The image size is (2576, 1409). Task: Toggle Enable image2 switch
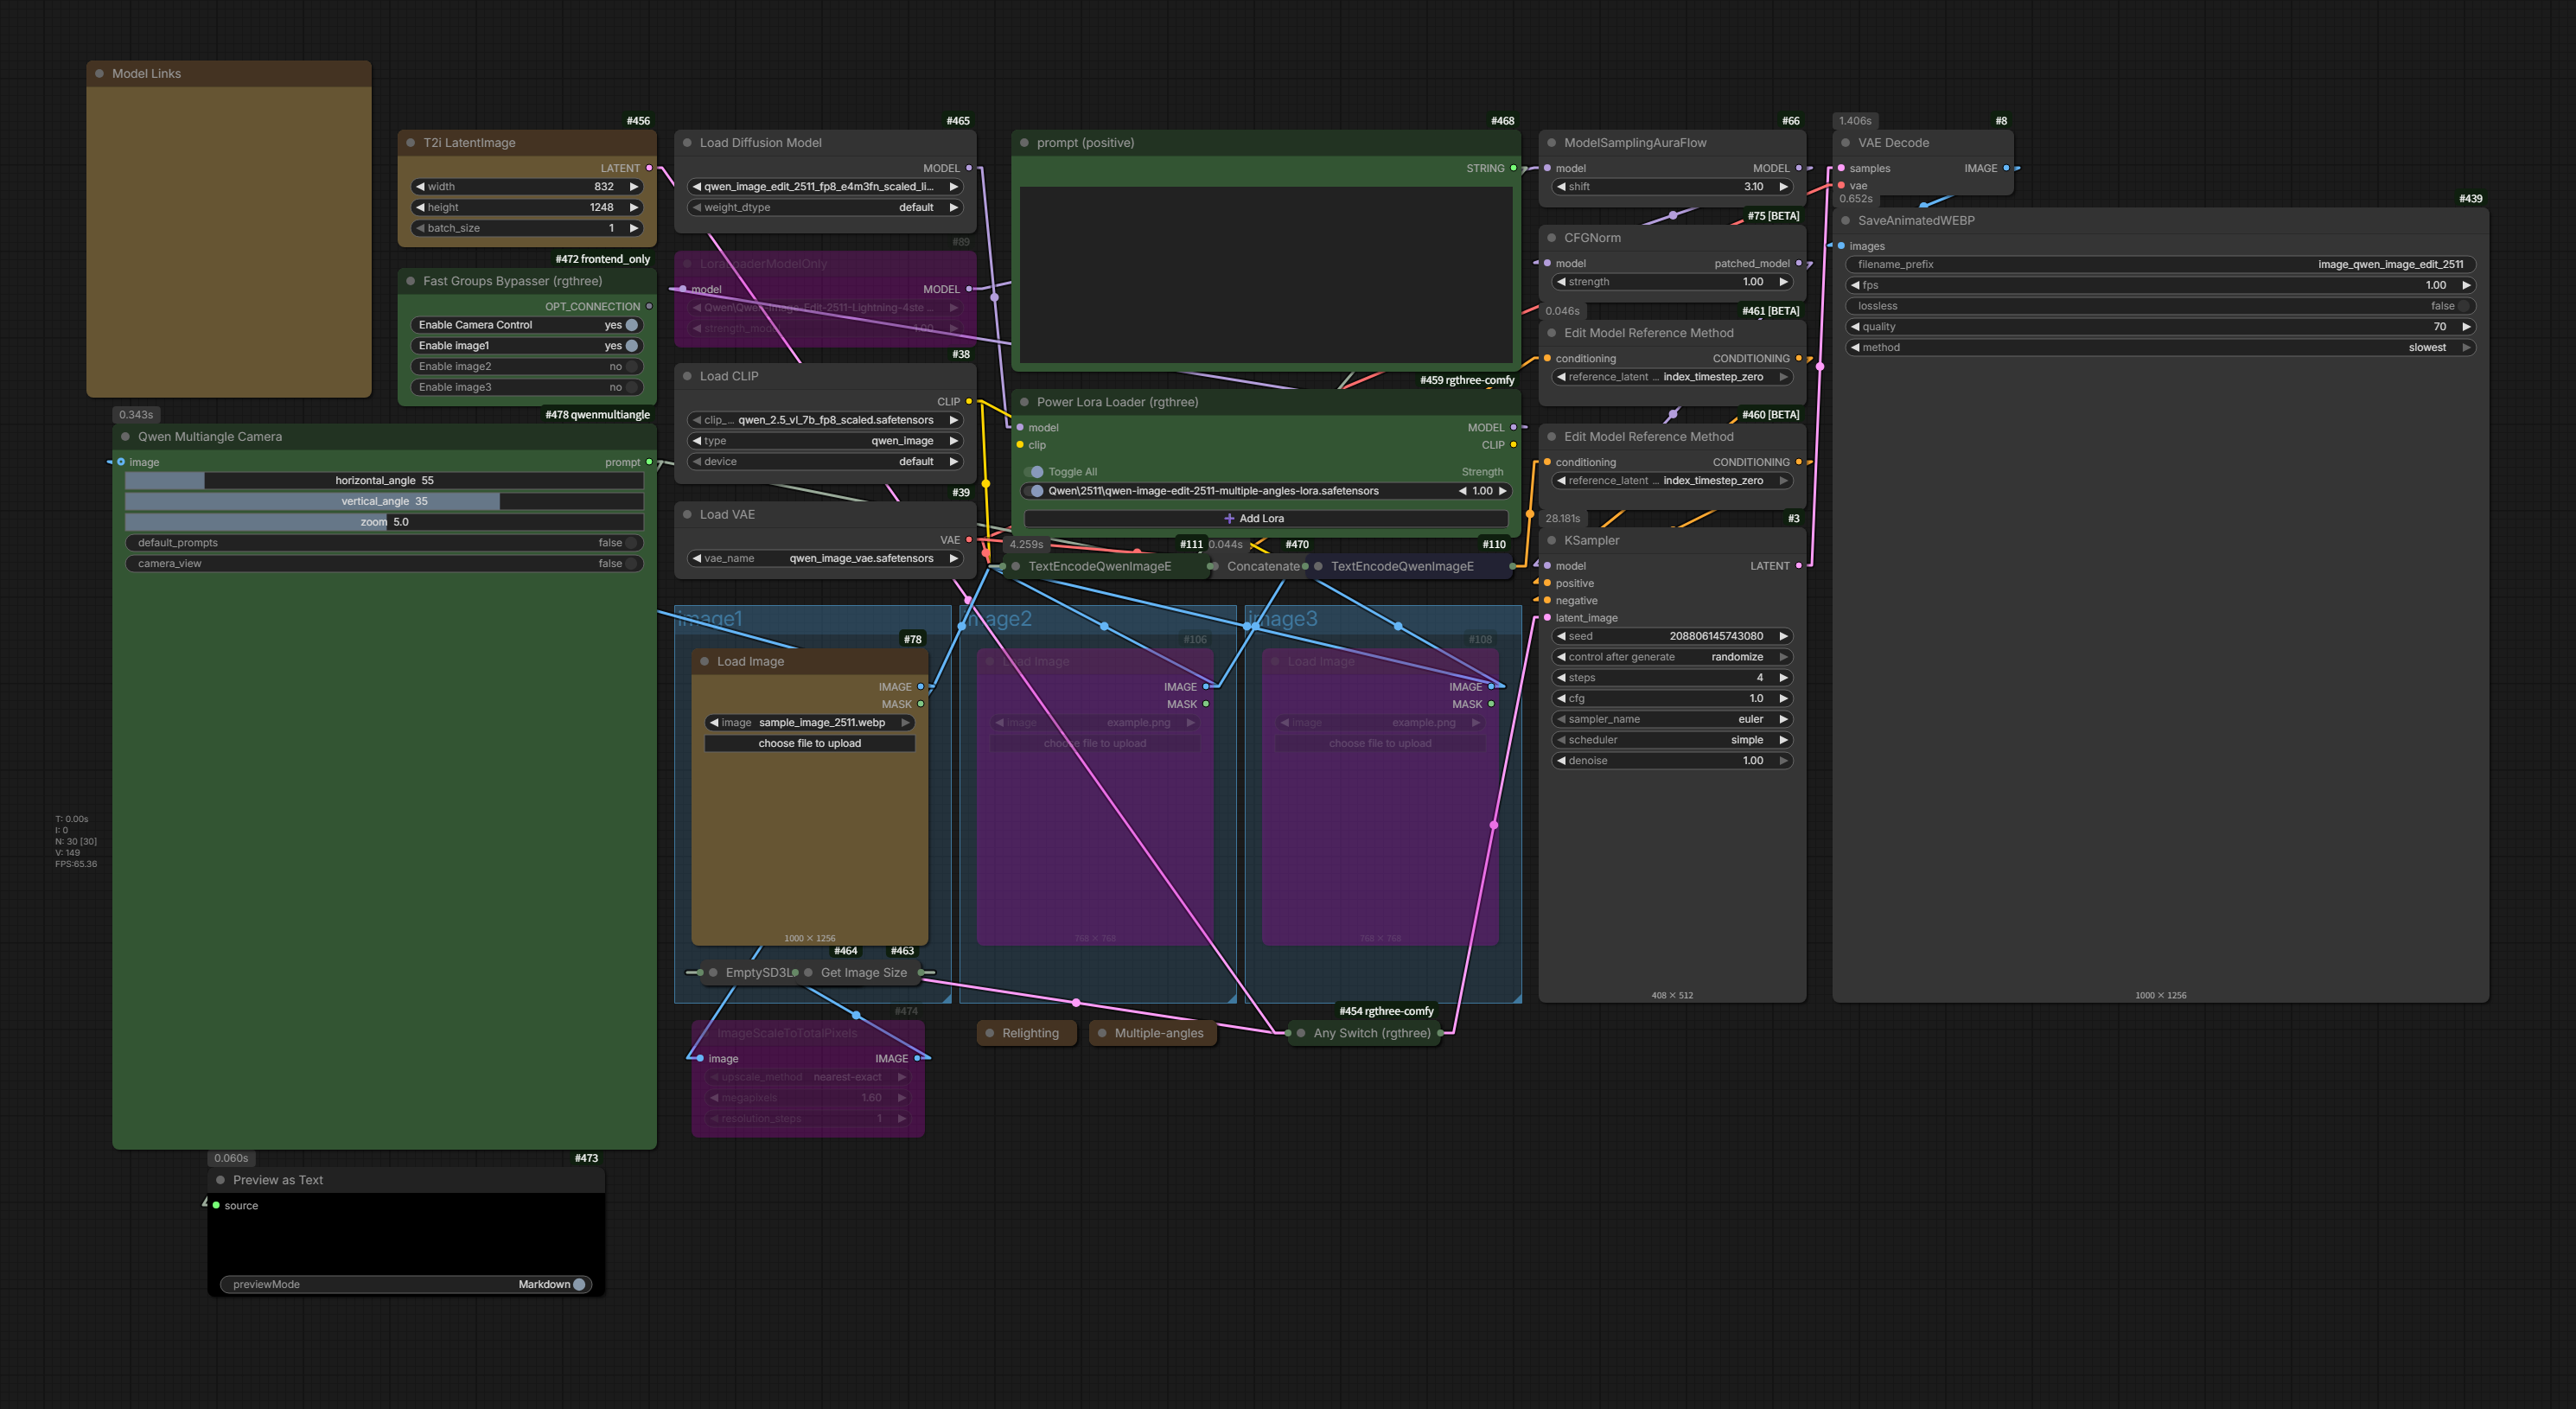pos(631,367)
